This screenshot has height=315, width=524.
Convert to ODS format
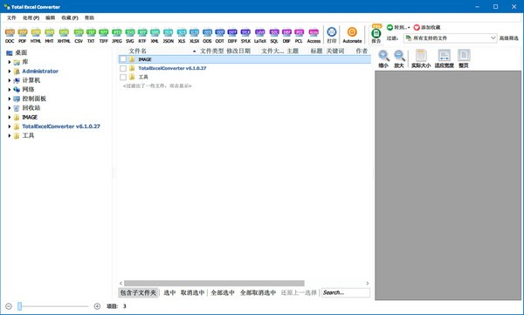pyautogui.click(x=207, y=36)
